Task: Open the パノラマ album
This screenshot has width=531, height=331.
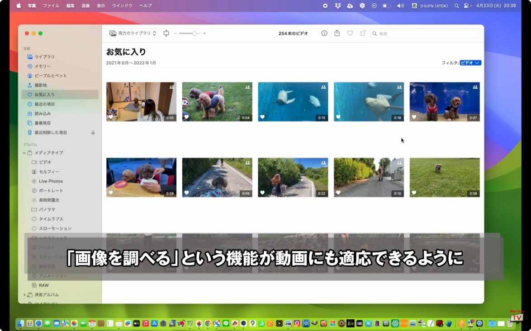Action: click(x=60, y=210)
